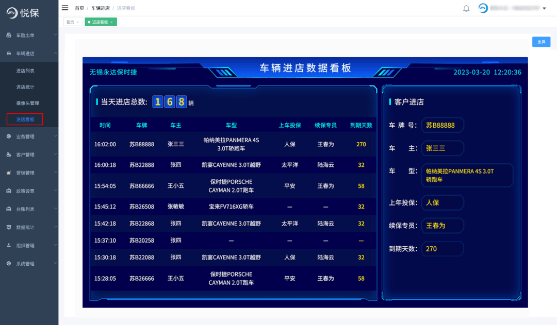The width and height of the screenshot is (557, 325).
Task: Switch to the 首页 tab
Action: pyautogui.click(x=70, y=22)
